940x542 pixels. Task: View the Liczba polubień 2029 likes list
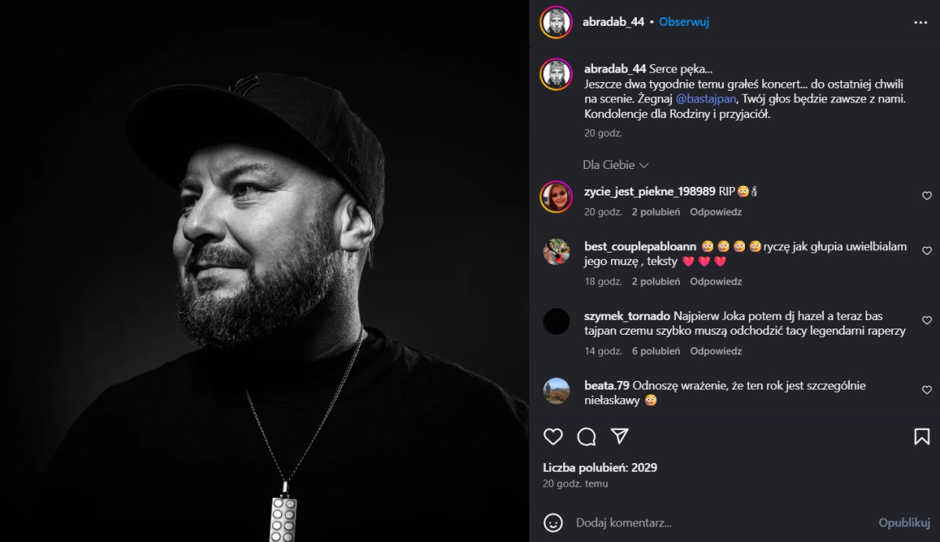(x=600, y=468)
